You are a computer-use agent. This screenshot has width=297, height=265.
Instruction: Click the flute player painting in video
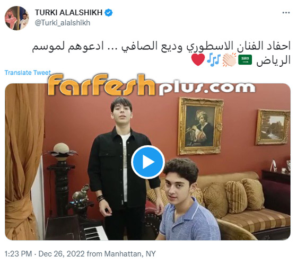point(200,126)
